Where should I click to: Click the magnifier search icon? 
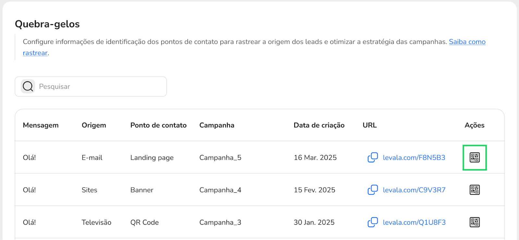coord(28,86)
